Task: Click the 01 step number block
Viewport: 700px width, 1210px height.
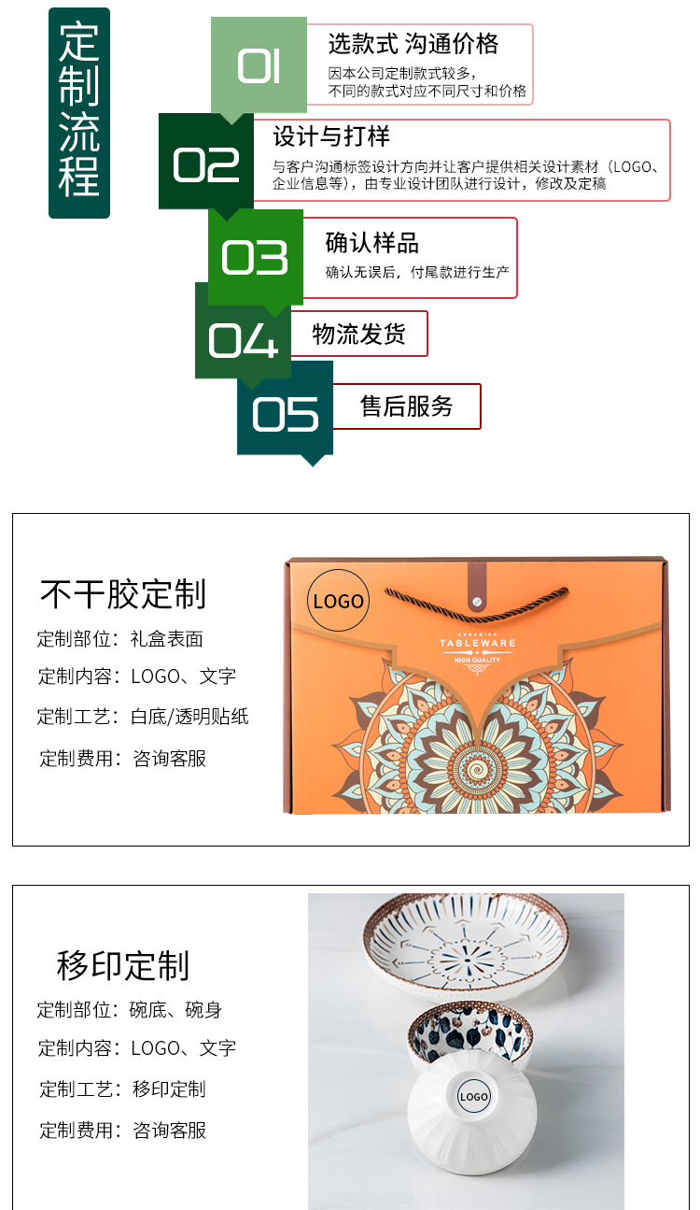Action: 259,66
